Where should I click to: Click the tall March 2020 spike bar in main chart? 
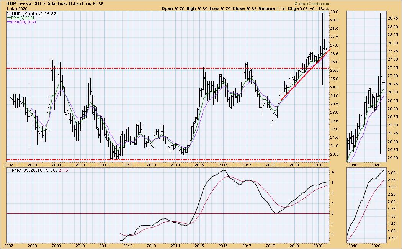click(322, 49)
